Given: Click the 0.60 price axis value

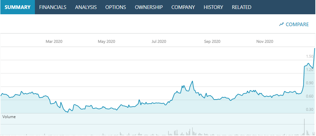Looking at the screenshot, I should tap(310, 97).
